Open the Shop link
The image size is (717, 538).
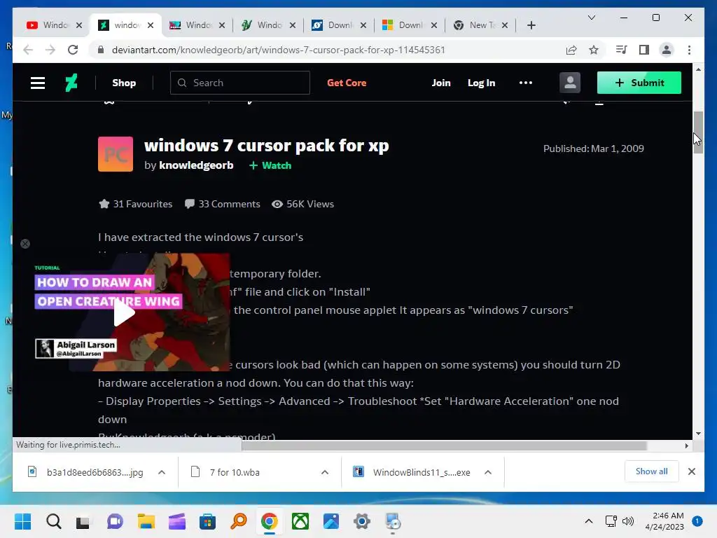[x=124, y=83]
